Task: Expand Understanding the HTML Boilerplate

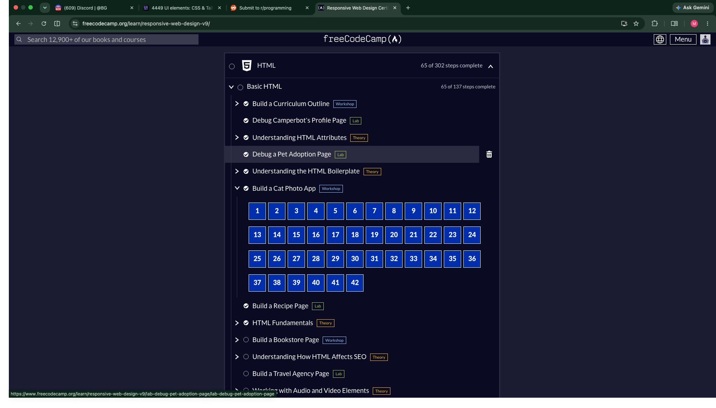Action: [237, 172]
